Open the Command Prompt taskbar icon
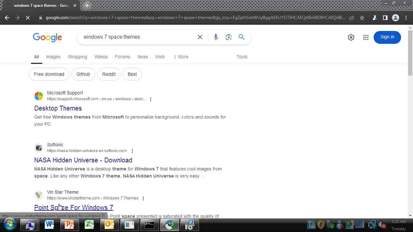413x232 pixels. (x=149, y=225)
